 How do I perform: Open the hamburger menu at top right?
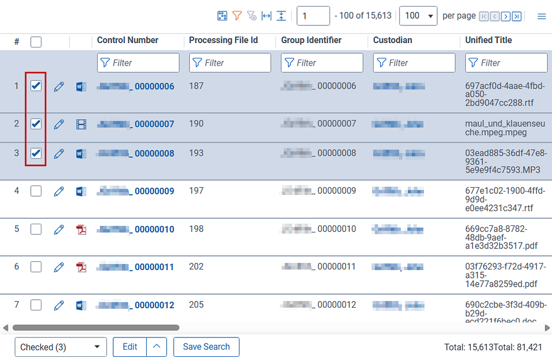click(542, 16)
